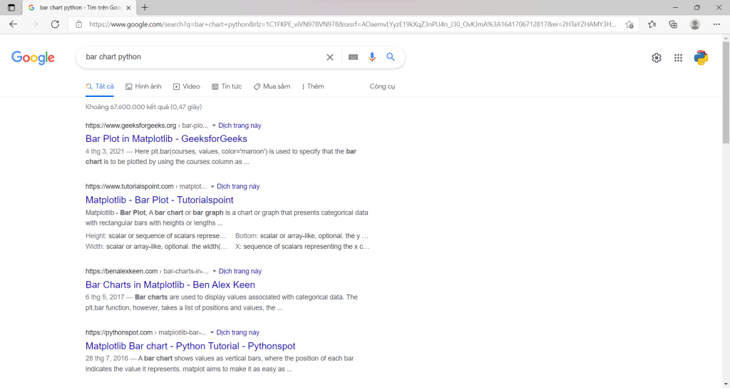Open 'Matplotlib Bar chart - Python Tutorial' result
Viewport: 730px width, 388px height.
click(190, 346)
